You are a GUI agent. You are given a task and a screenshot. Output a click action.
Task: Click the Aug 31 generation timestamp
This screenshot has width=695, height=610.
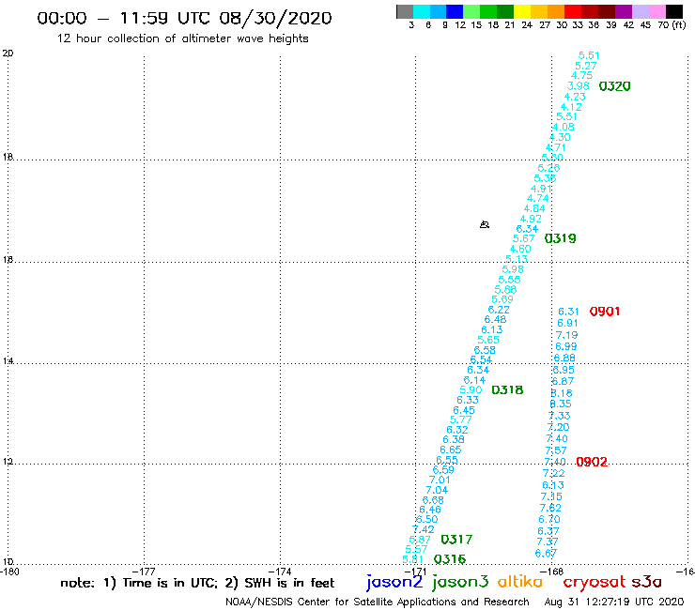[614, 602]
